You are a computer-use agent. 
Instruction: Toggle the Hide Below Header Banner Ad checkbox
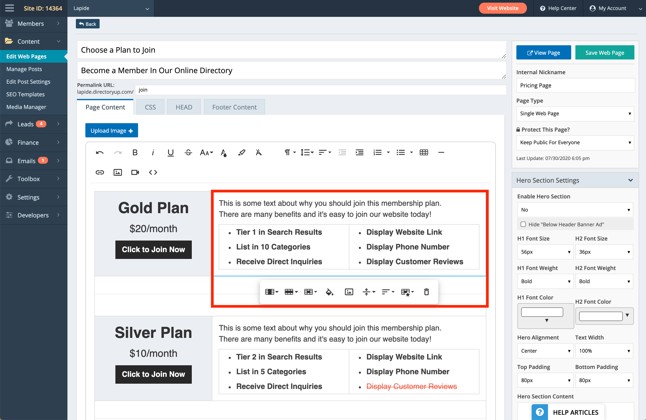pos(523,224)
